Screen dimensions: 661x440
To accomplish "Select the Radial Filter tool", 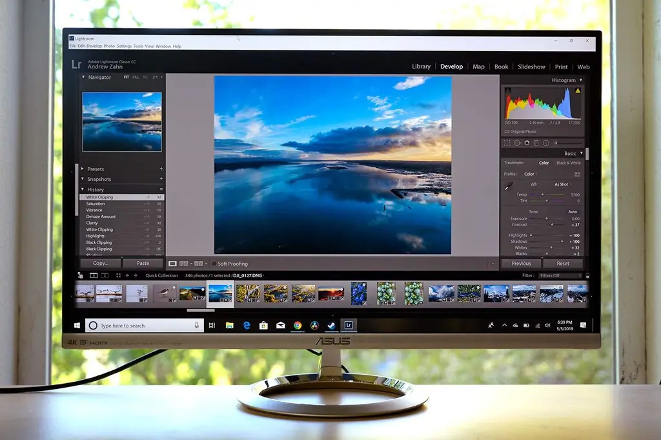I will click(x=546, y=143).
